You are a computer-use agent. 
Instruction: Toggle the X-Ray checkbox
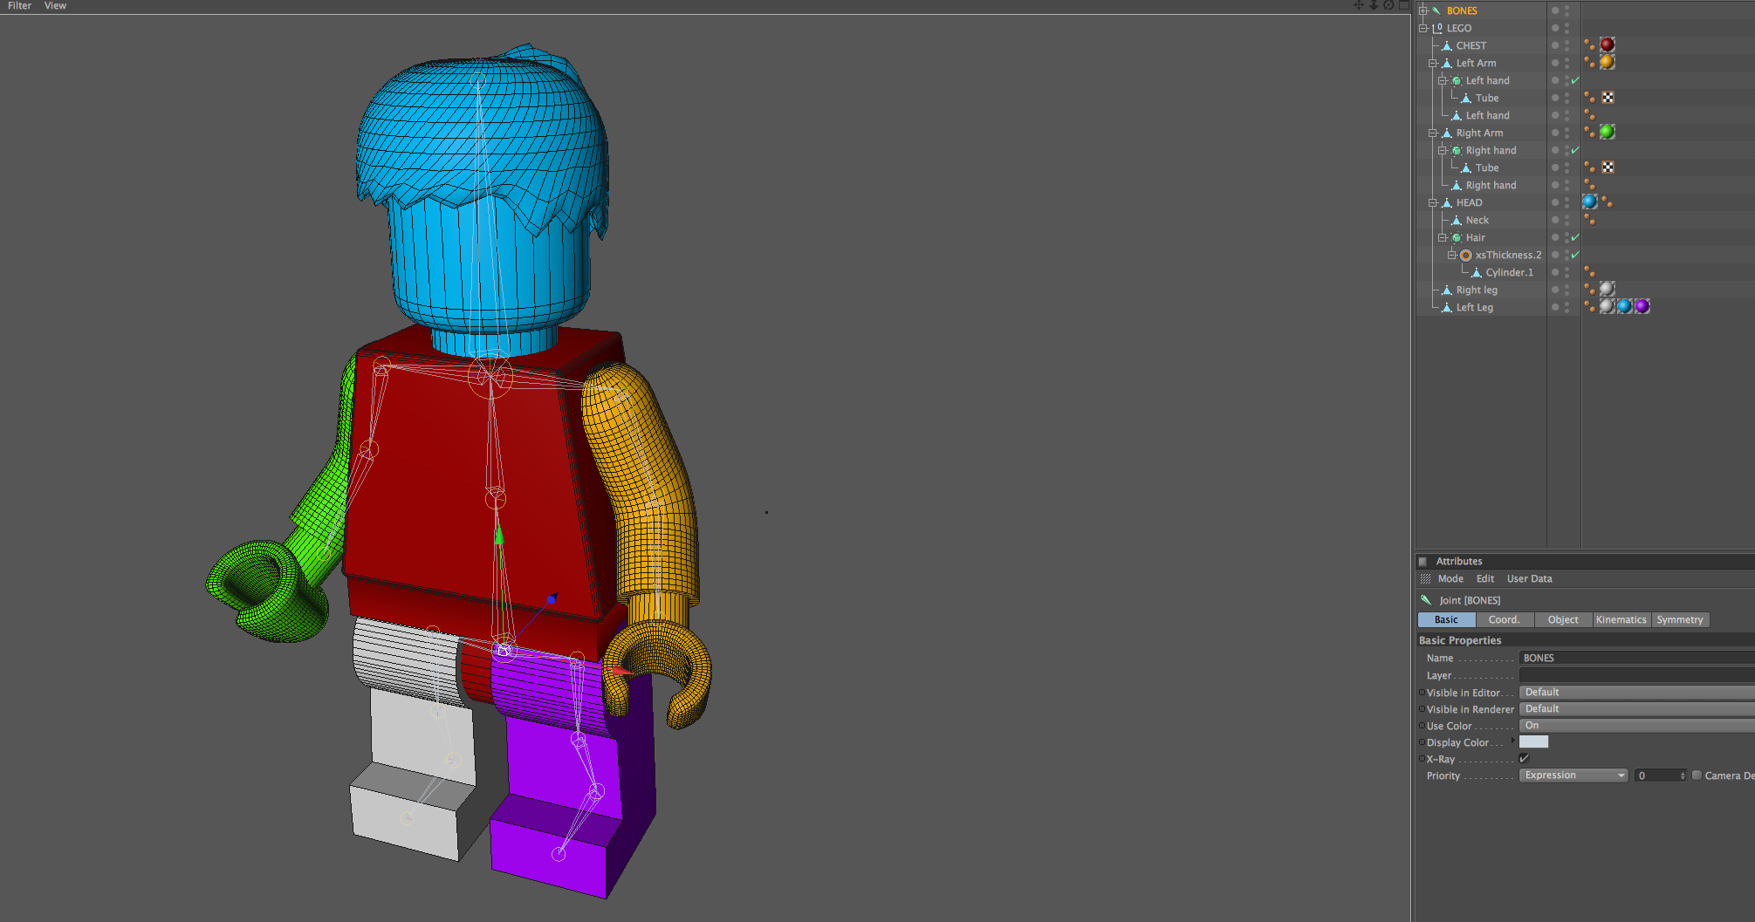1525,759
